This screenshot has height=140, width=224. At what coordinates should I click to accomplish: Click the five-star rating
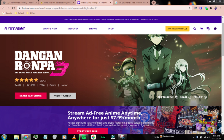point(26,80)
